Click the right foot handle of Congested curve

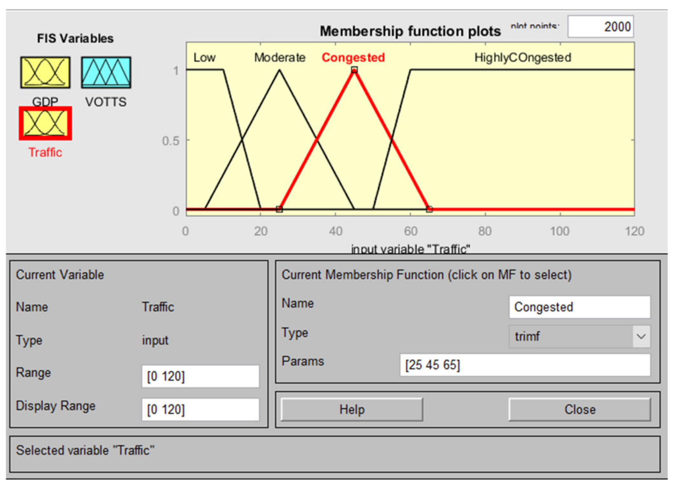tap(429, 209)
